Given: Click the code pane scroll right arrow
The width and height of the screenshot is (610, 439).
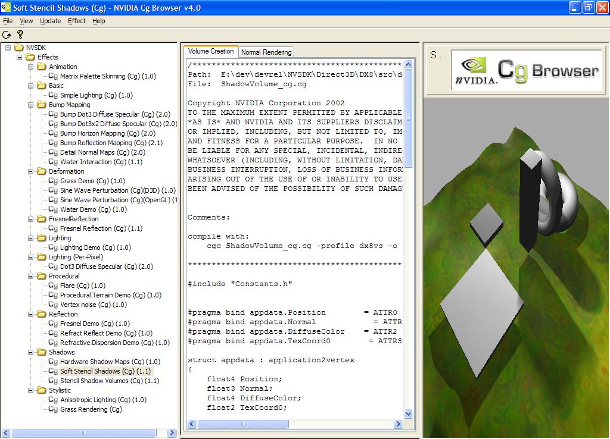Looking at the screenshot, I should pyautogui.click(x=397, y=424).
